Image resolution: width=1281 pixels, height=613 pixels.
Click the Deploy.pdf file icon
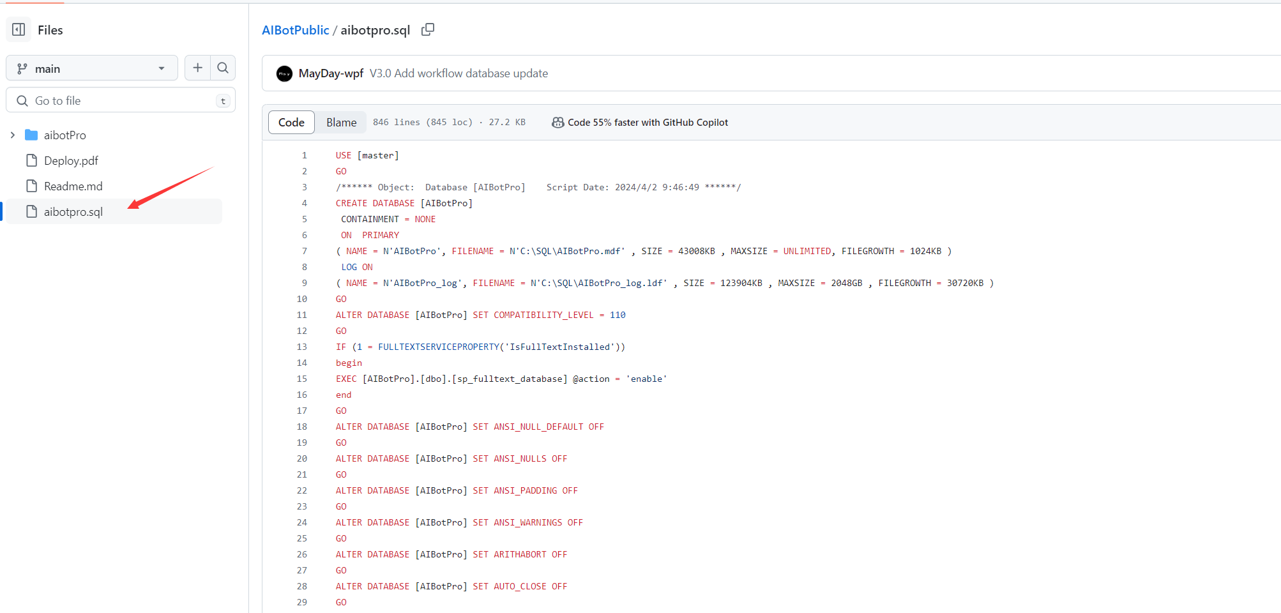coord(31,160)
